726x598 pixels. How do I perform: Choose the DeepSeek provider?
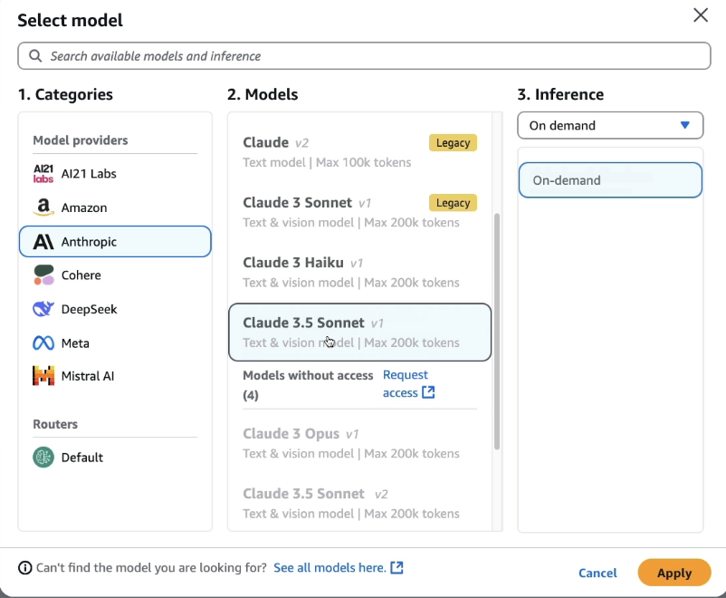[x=115, y=309]
